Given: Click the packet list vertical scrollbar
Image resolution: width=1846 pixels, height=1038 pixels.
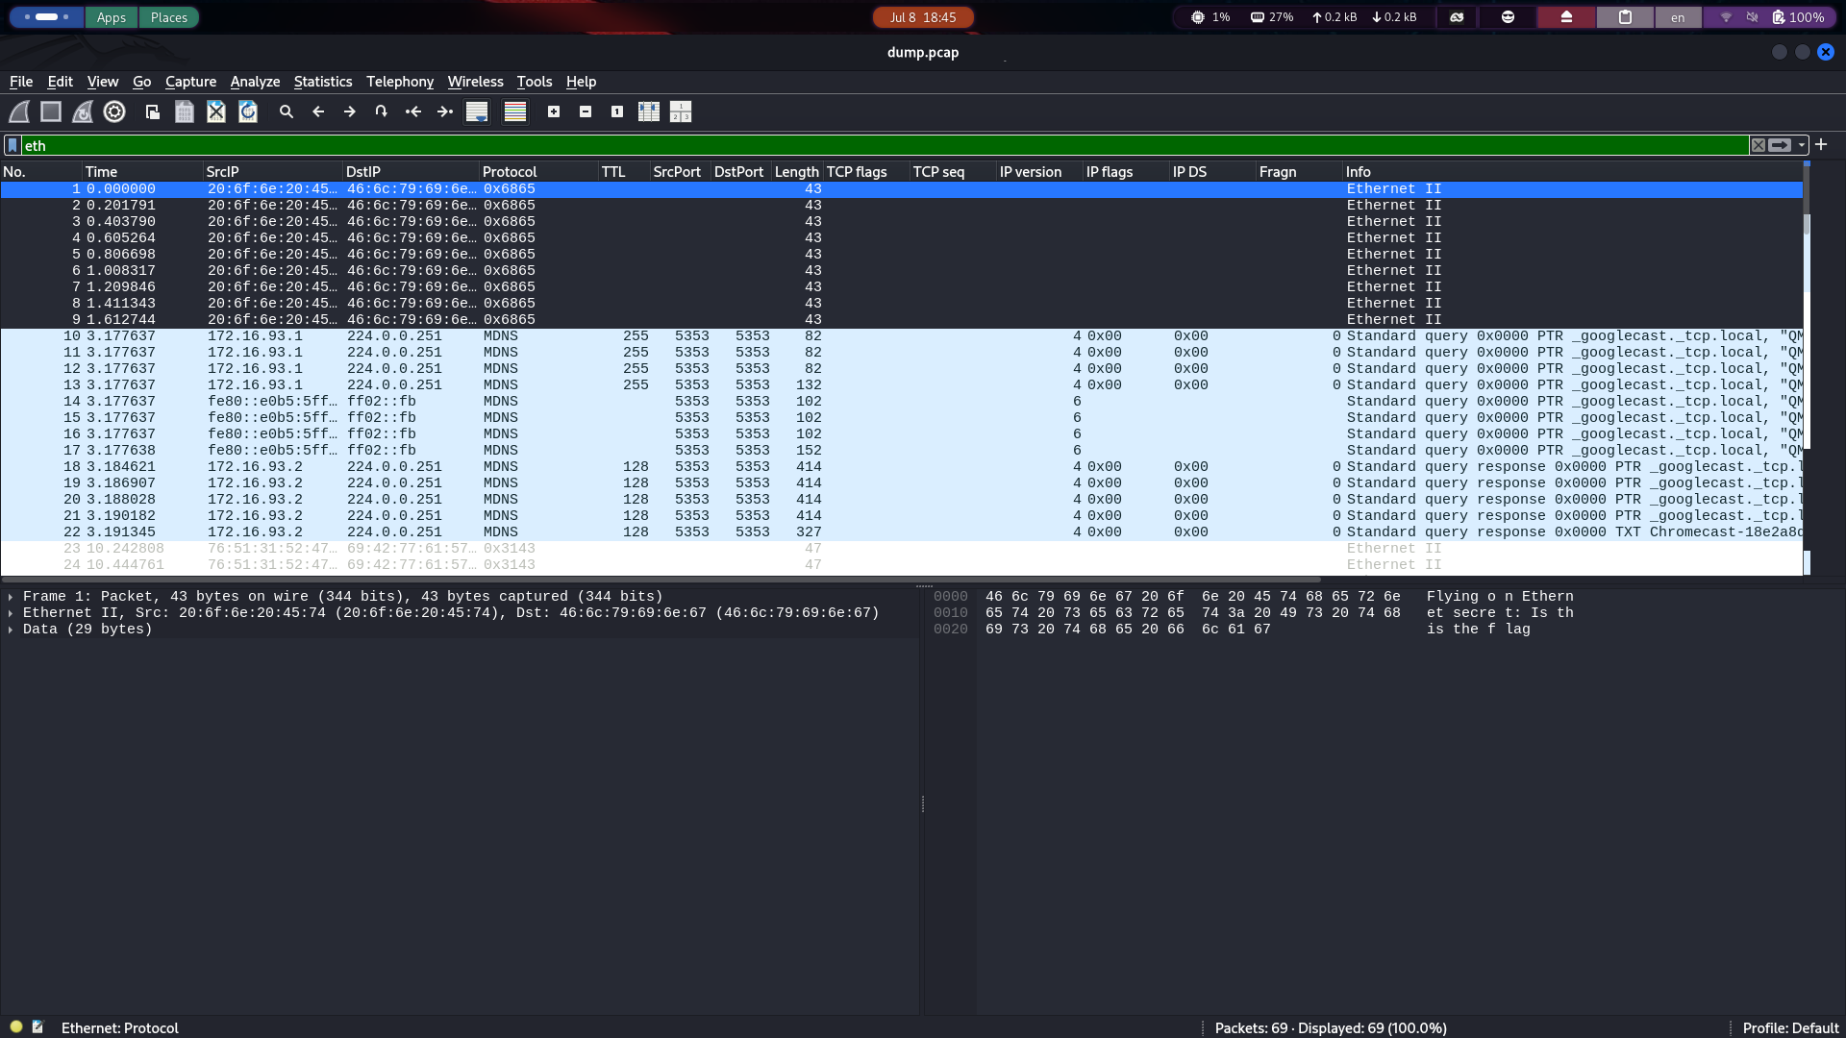Looking at the screenshot, I should (1807, 368).
